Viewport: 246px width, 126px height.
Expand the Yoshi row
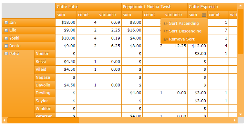[x=6, y=38]
